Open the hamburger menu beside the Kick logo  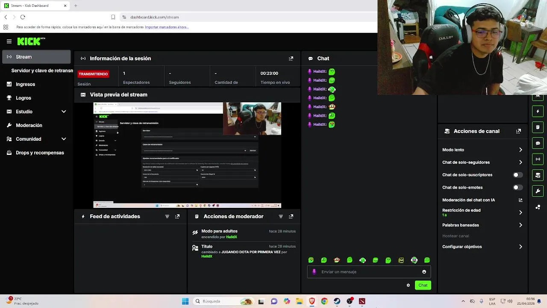9,41
